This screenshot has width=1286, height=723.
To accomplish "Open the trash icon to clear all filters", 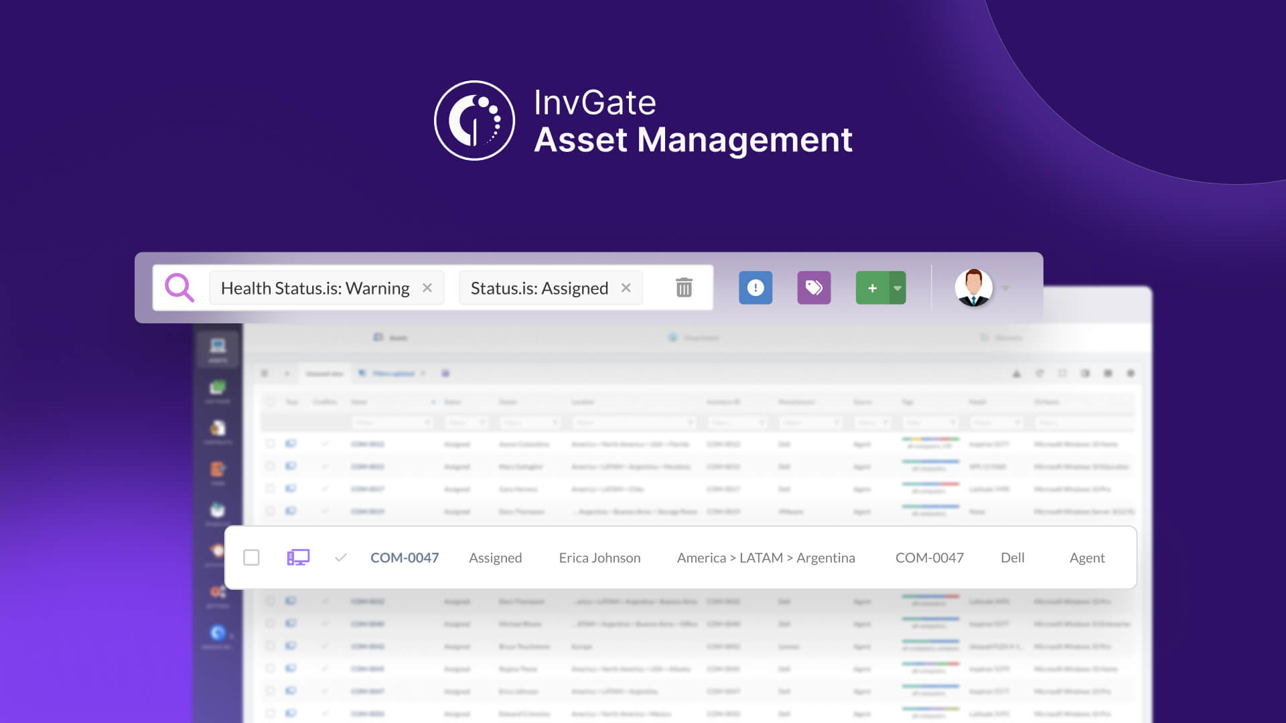I will pyautogui.click(x=683, y=287).
